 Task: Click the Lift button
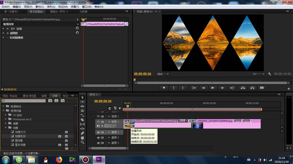point(243,88)
